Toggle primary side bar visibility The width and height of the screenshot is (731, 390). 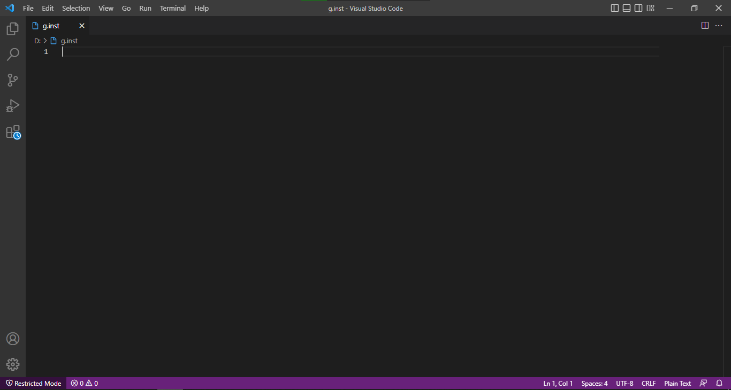tap(614, 8)
